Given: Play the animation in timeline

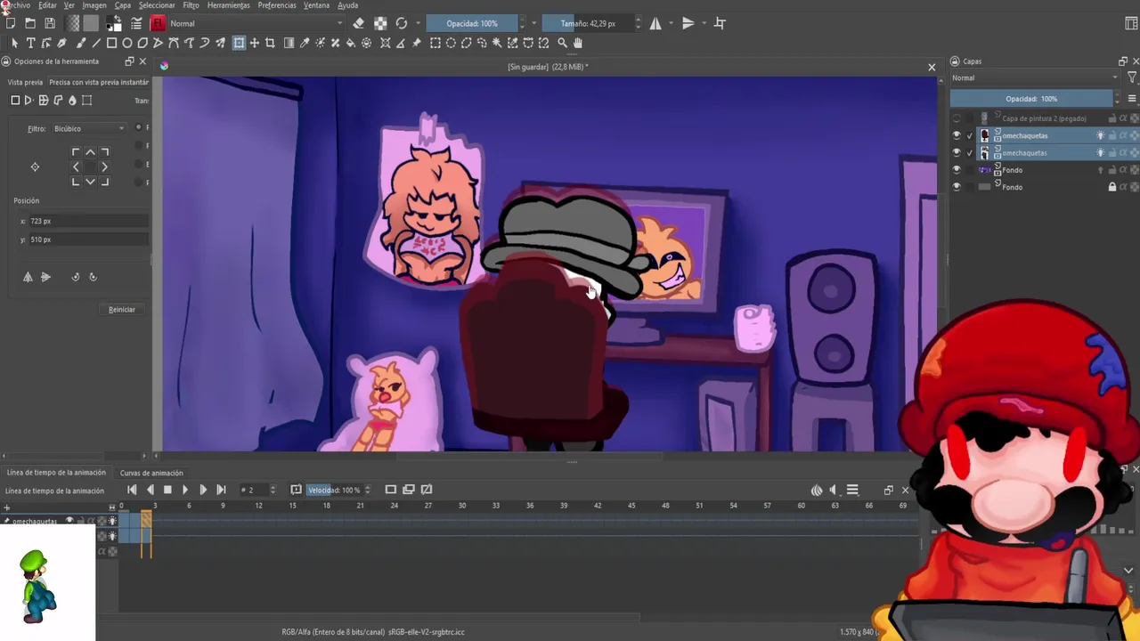Looking at the screenshot, I should (x=184, y=490).
